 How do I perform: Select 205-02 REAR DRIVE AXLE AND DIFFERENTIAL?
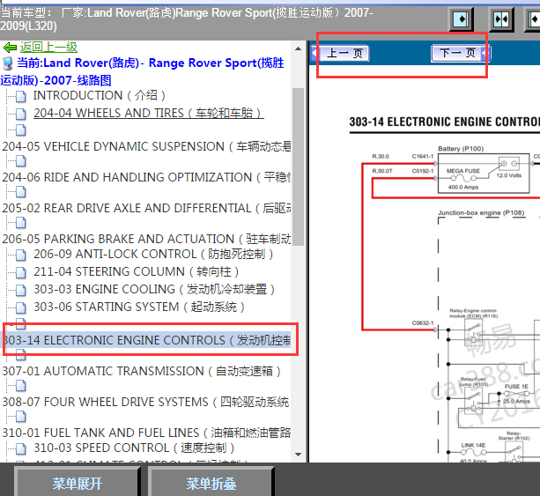pyautogui.click(x=146, y=209)
